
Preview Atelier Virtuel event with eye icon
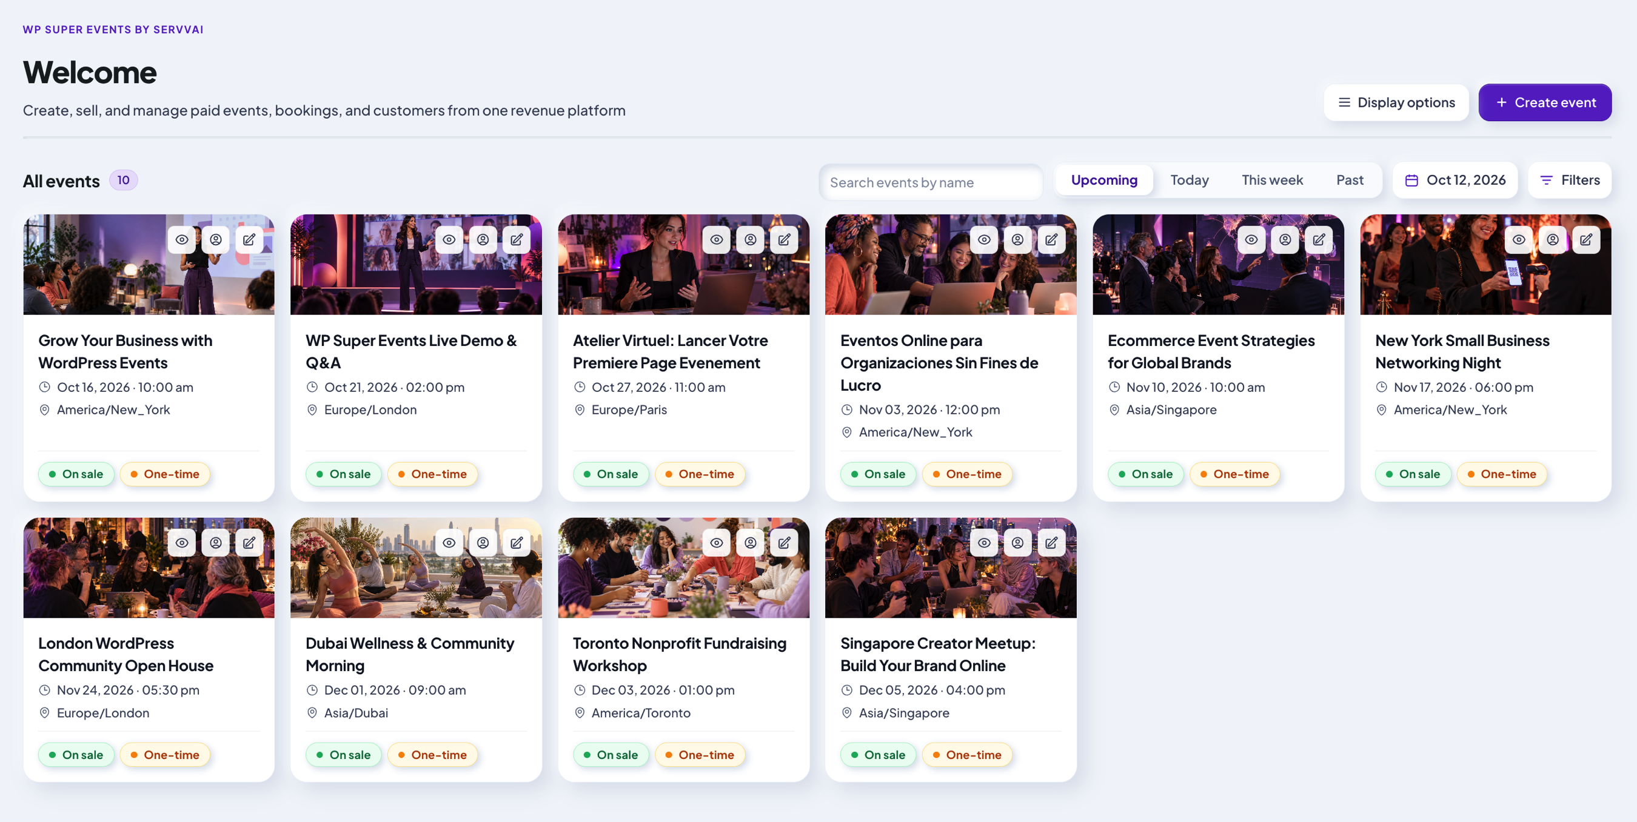point(717,240)
